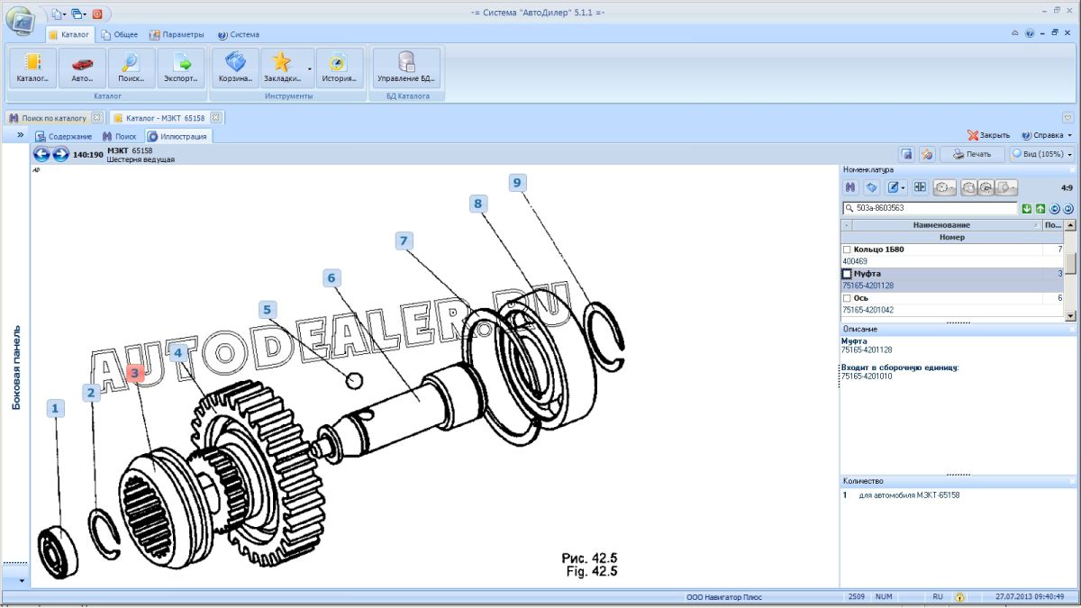This screenshot has width=1081, height=608.
Task: Expand side panel with double chevron
Action: point(20,135)
